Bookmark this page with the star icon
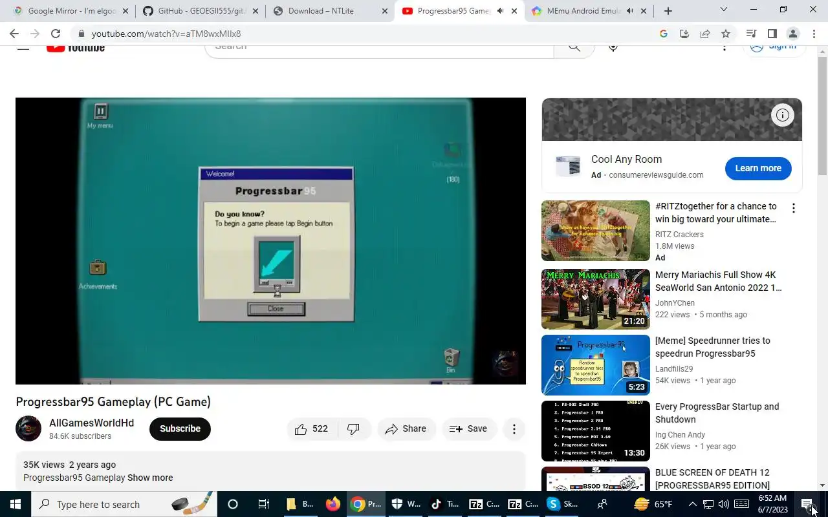This screenshot has width=828, height=517. click(x=726, y=34)
